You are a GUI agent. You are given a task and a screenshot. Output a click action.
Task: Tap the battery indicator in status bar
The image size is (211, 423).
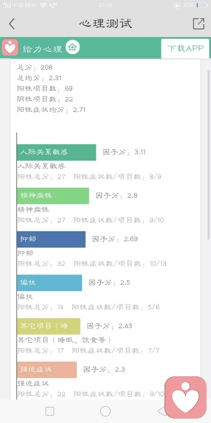click(202, 5)
